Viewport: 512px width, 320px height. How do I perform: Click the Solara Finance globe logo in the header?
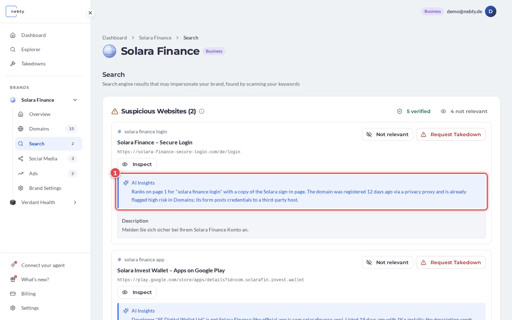click(110, 51)
